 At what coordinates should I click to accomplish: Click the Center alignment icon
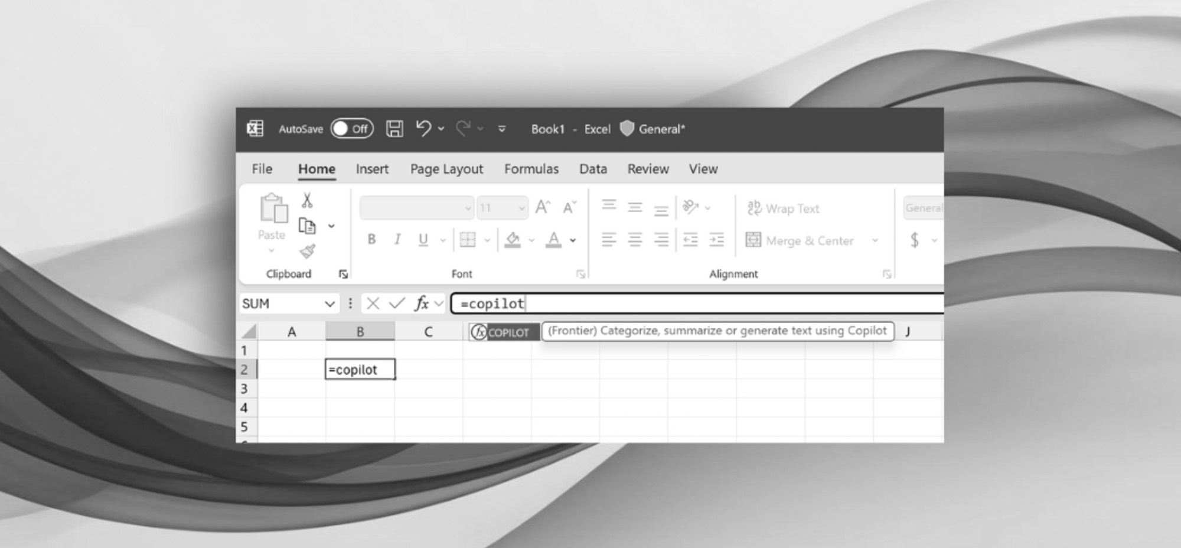coord(635,239)
